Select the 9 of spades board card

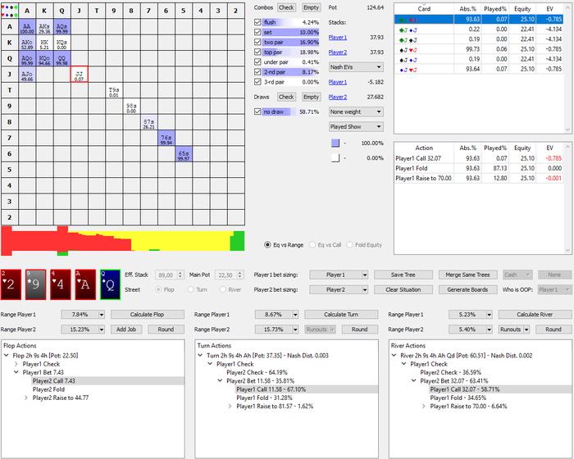(35, 284)
